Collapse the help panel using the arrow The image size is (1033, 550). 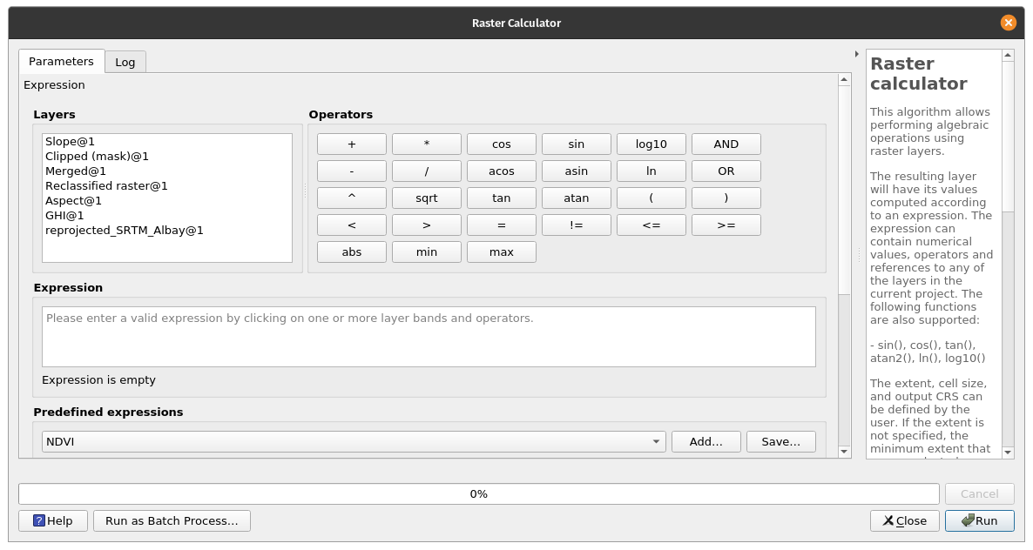click(x=857, y=54)
